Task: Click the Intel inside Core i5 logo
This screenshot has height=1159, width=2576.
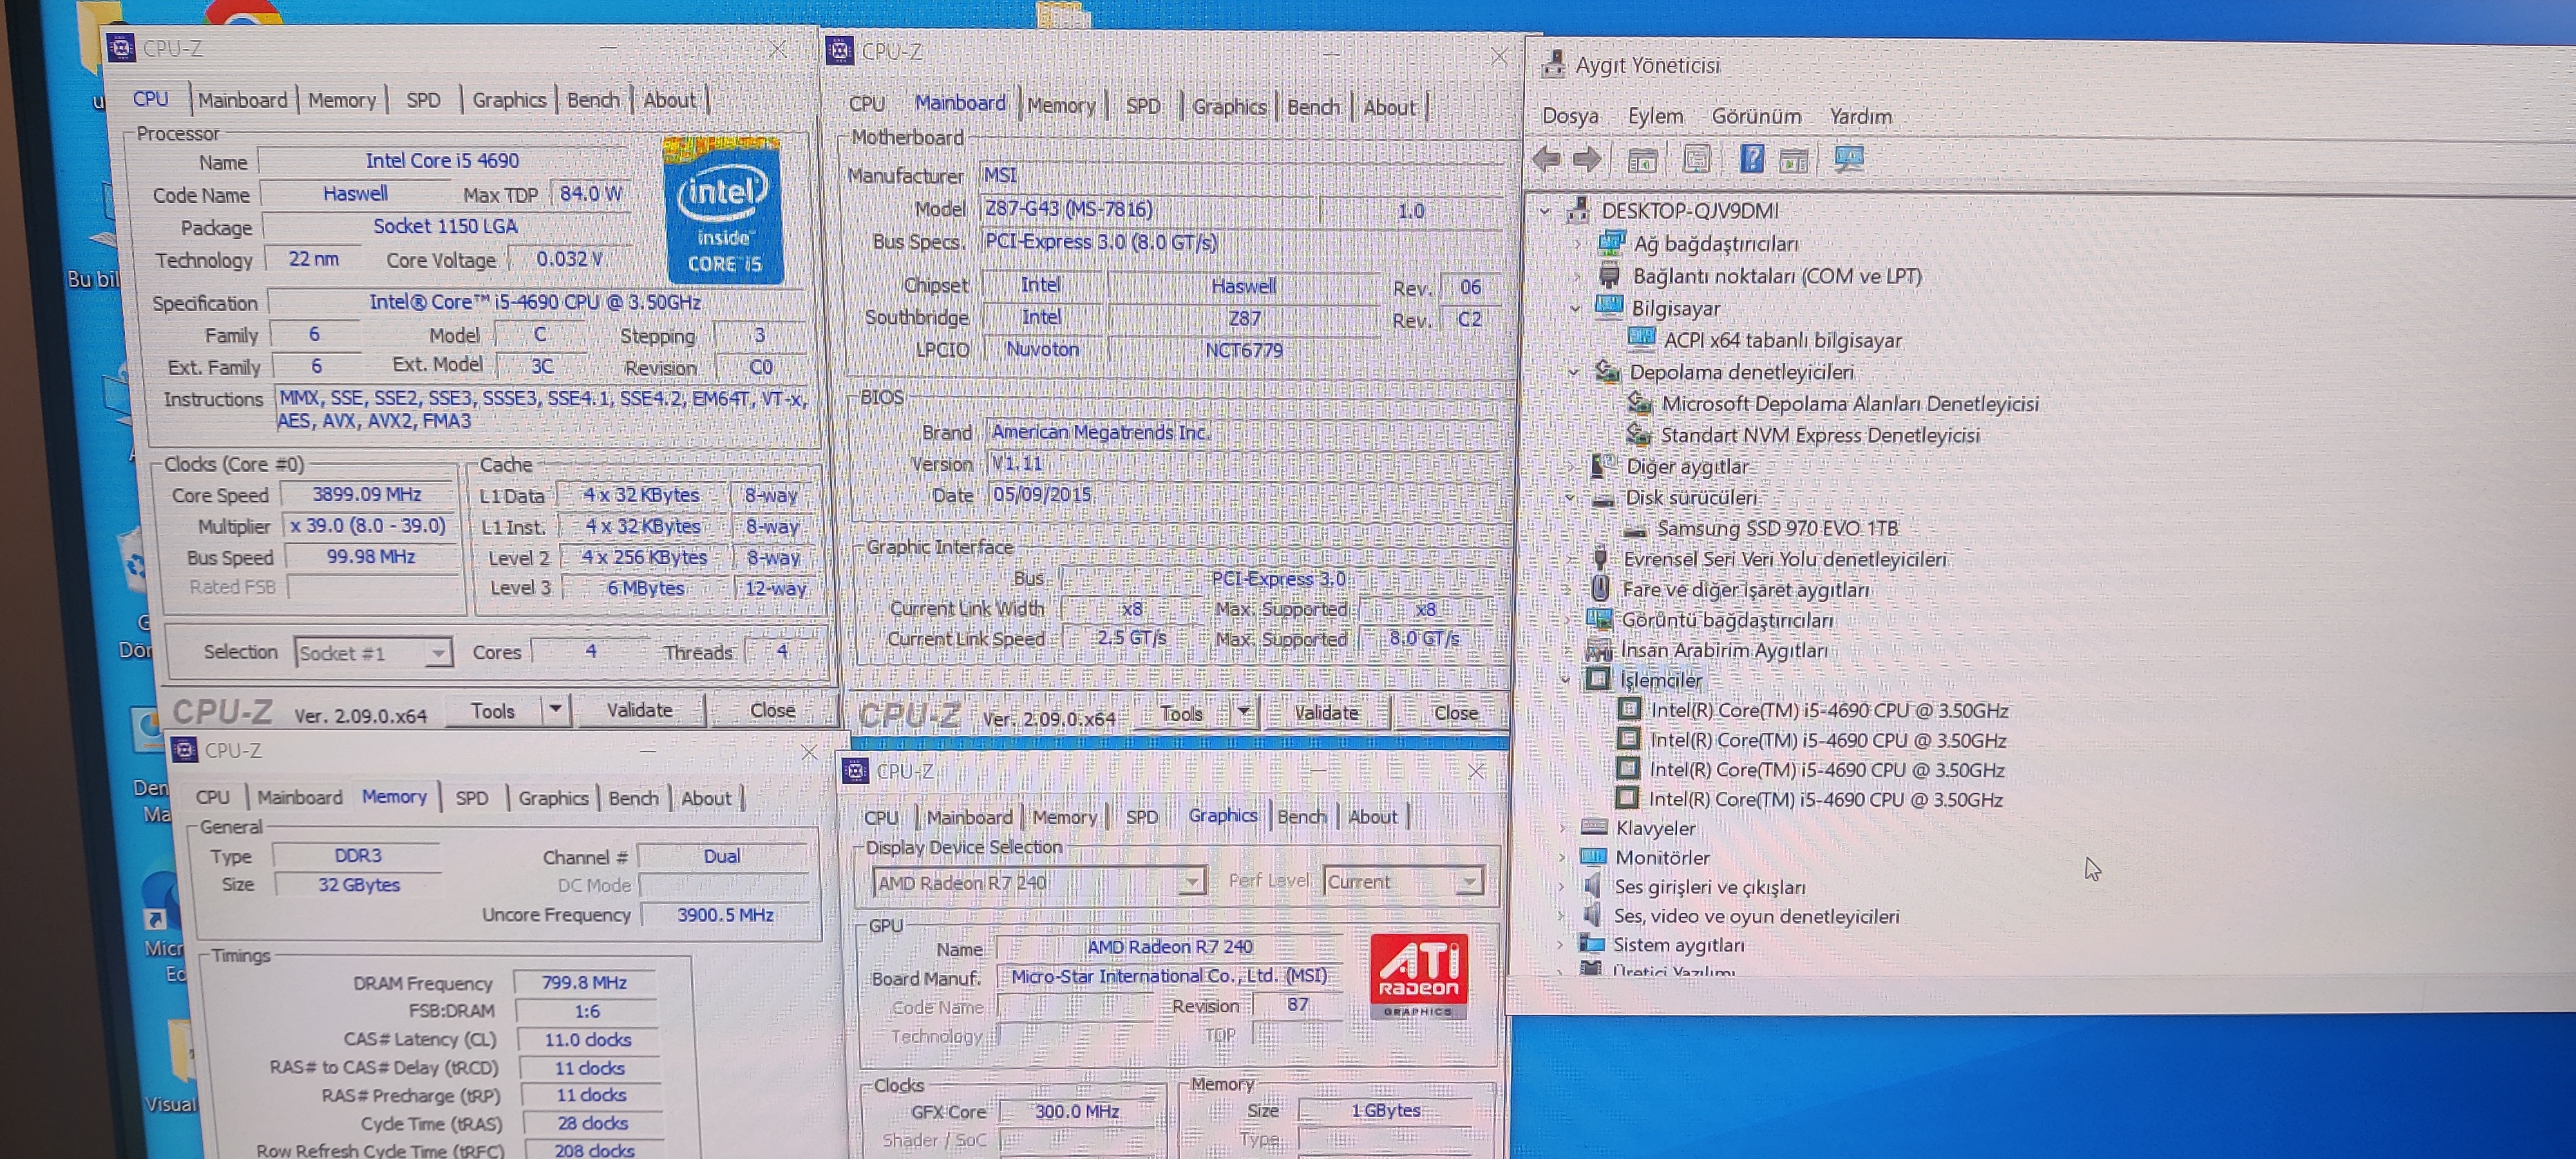Action: click(724, 211)
